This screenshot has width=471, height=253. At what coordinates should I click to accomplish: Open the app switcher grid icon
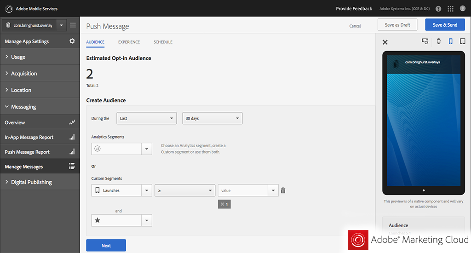click(x=450, y=9)
